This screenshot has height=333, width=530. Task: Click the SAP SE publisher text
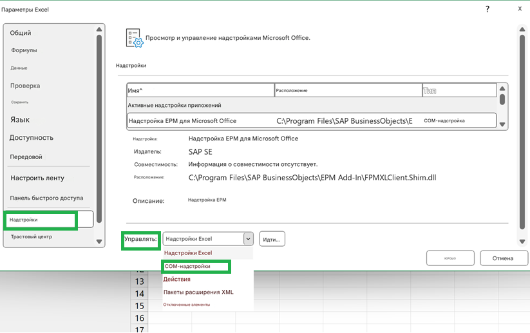click(200, 152)
